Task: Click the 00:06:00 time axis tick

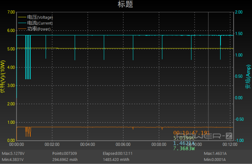Action: [123, 144]
